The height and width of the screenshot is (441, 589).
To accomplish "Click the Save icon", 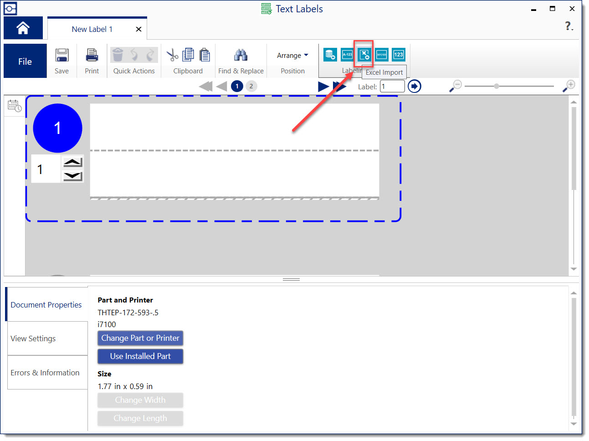I will tap(61, 55).
